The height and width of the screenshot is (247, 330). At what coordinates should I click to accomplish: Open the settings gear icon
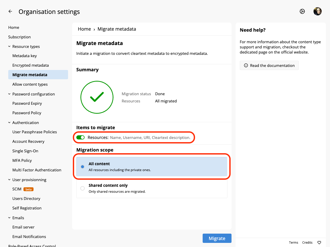[302, 11]
